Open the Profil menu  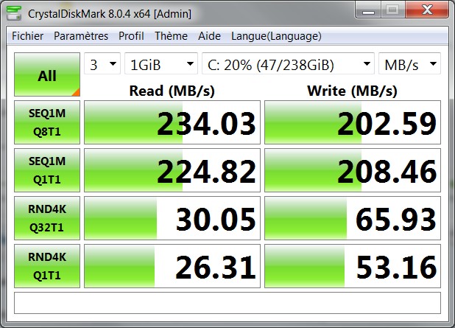coord(131,36)
